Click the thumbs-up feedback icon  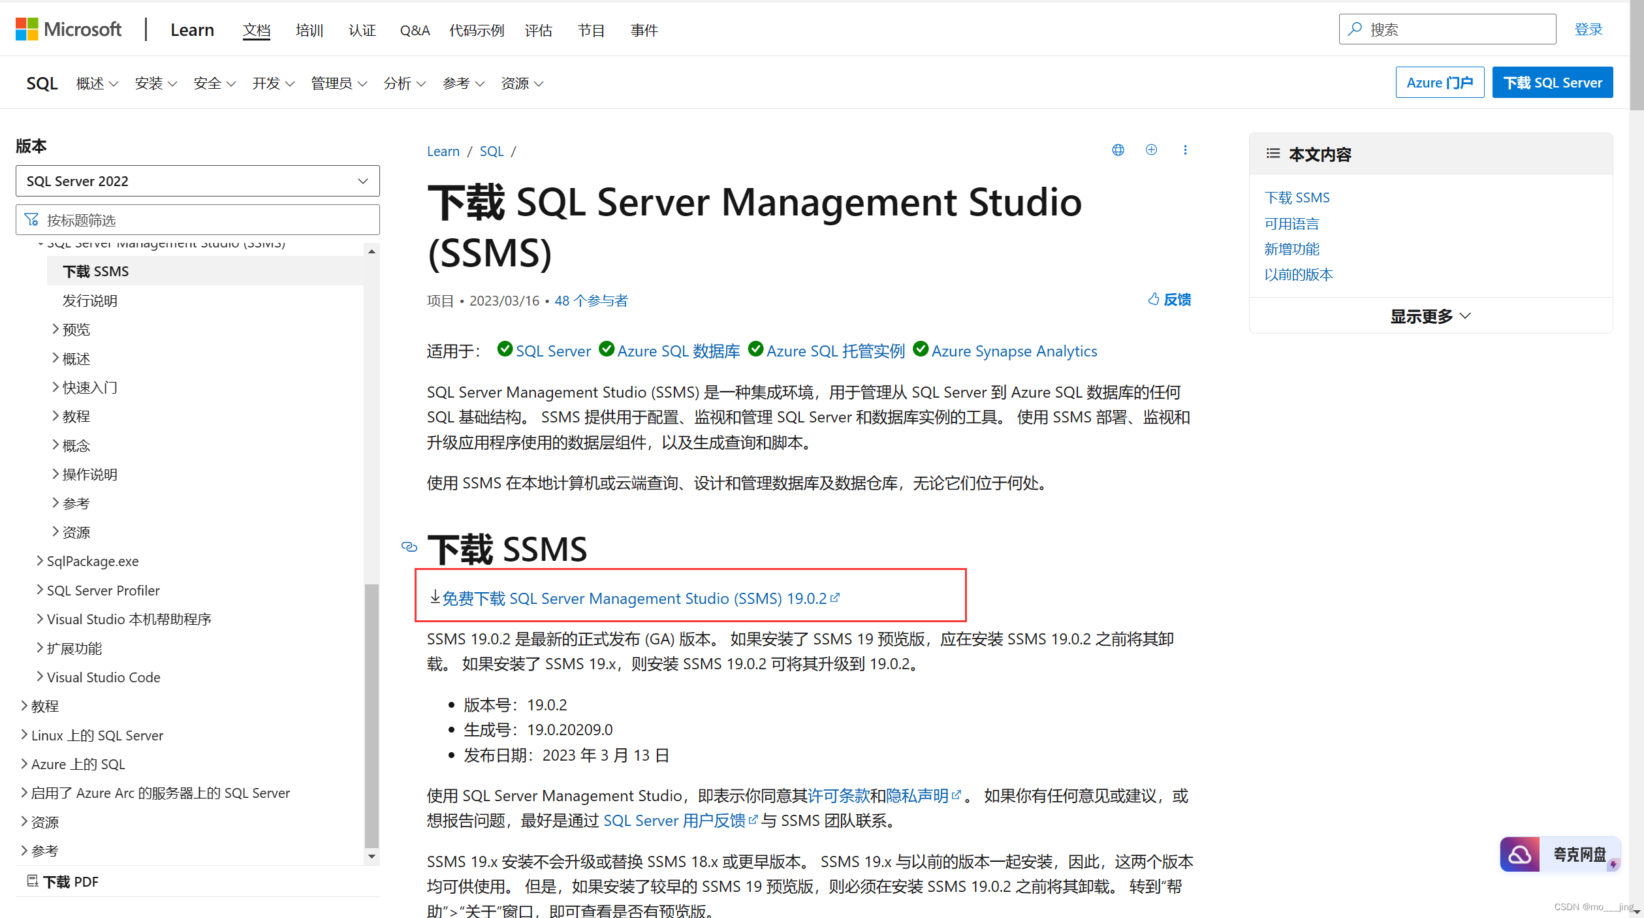coord(1154,299)
